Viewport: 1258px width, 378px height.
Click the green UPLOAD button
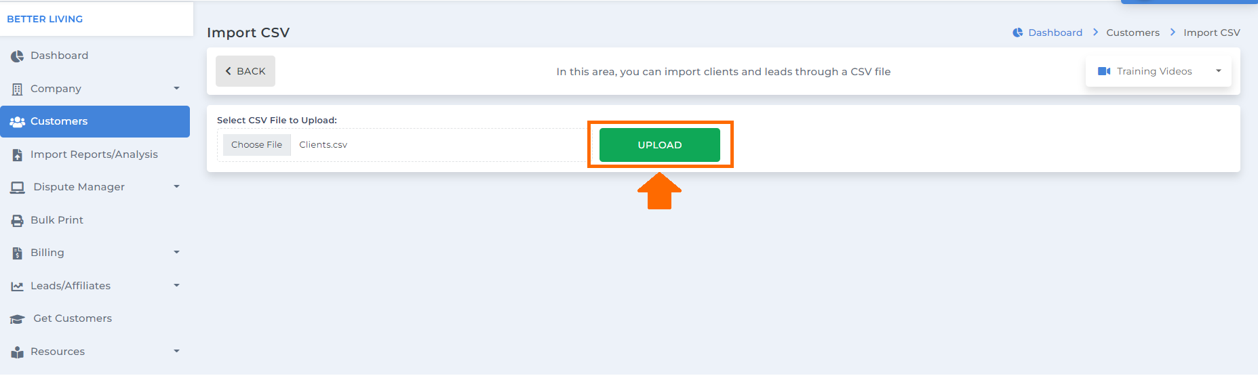660,145
